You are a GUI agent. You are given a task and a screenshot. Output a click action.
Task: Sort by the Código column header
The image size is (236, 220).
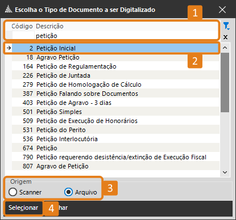[22, 26]
